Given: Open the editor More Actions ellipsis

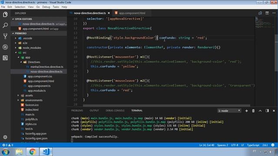Looking at the screenshot, I should [x=274, y=13].
